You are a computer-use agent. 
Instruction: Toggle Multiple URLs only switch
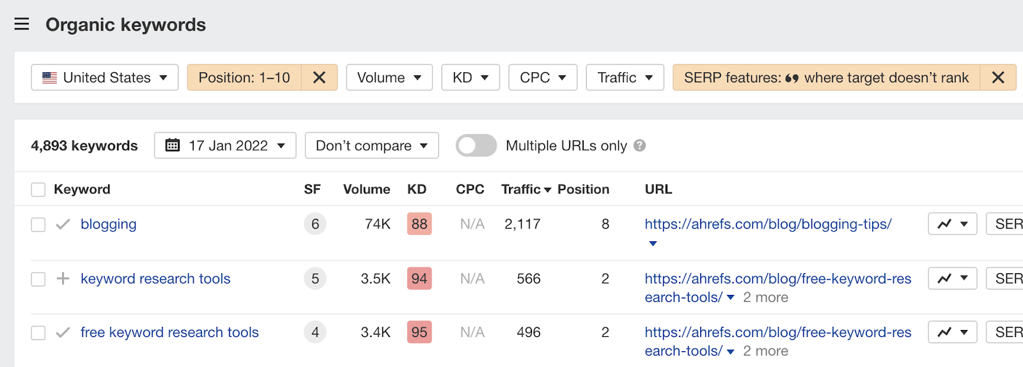click(x=476, y=146)
